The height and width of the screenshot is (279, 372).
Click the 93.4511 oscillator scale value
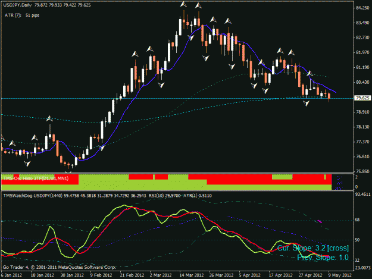click(363, 195)
